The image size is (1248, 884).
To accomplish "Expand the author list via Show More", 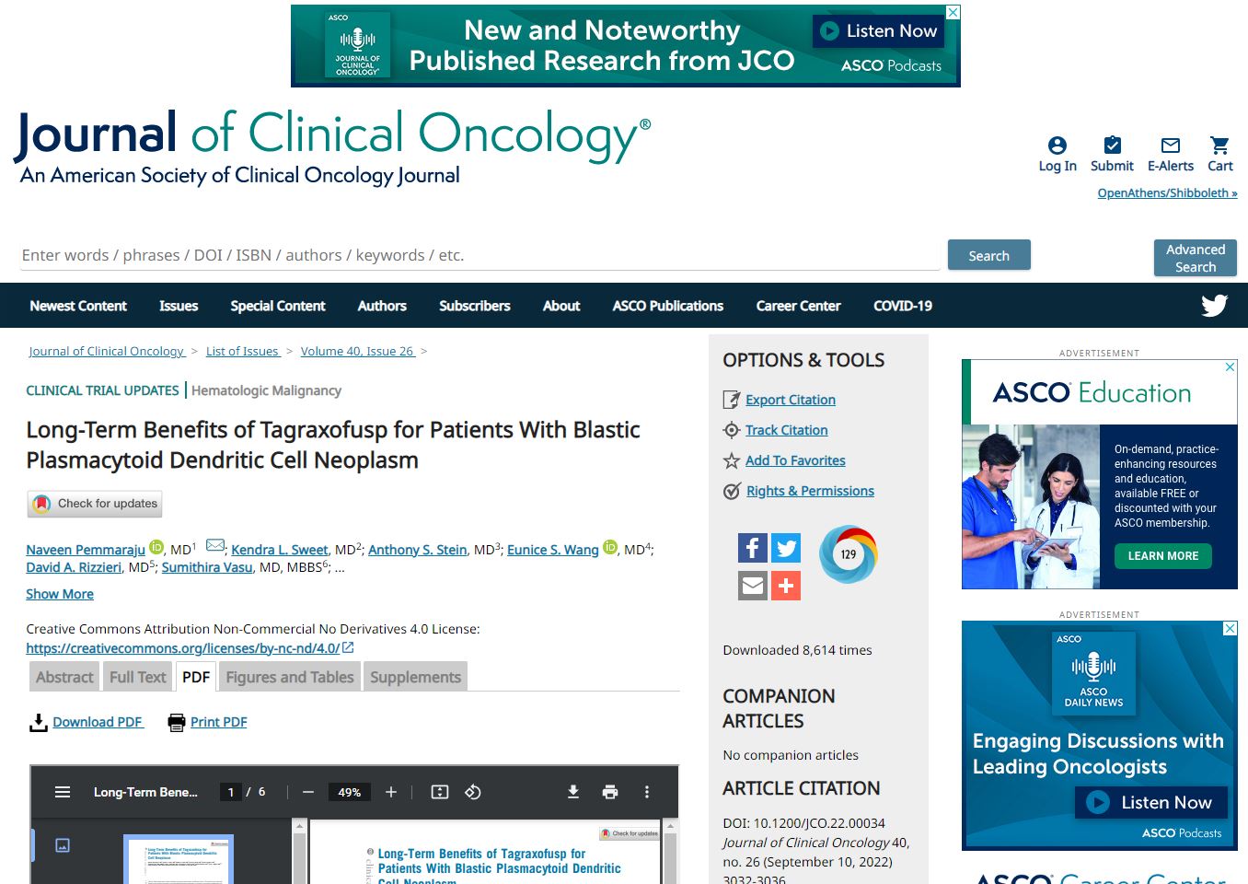I will tap(59, 594).
